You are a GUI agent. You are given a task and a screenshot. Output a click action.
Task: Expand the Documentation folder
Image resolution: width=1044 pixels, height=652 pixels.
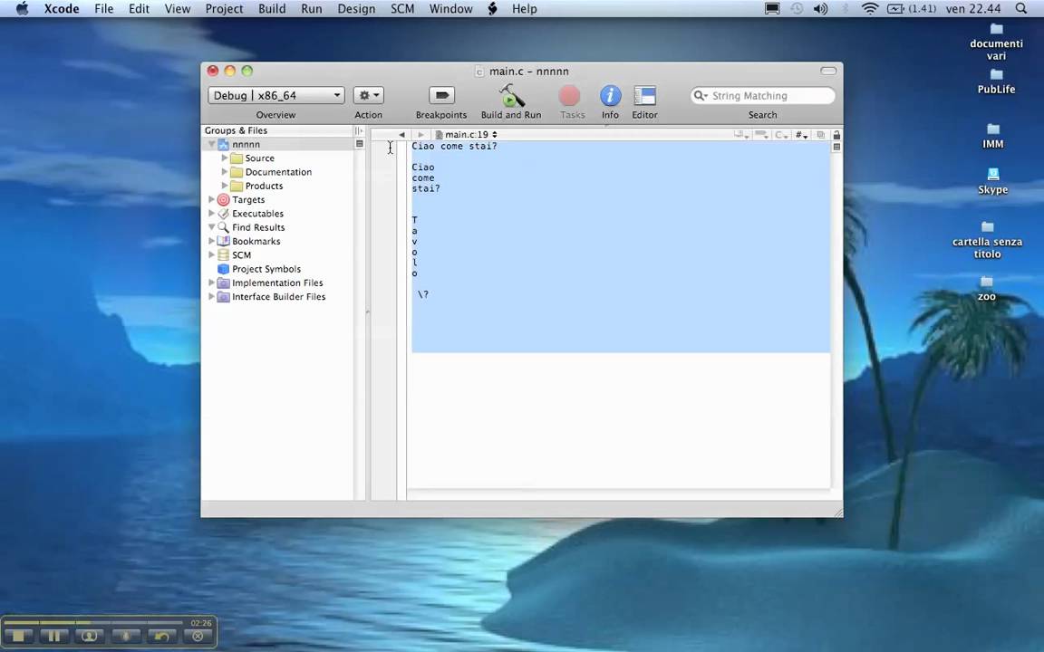coord(225,172)
